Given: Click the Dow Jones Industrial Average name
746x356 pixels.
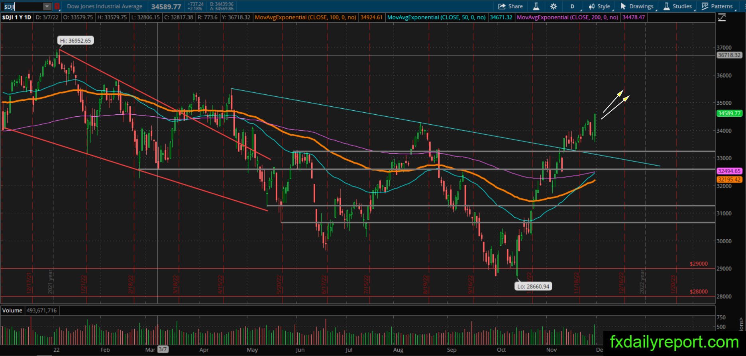Looking at the screenshot, I should pyautogui.click(x=104, y=6).
